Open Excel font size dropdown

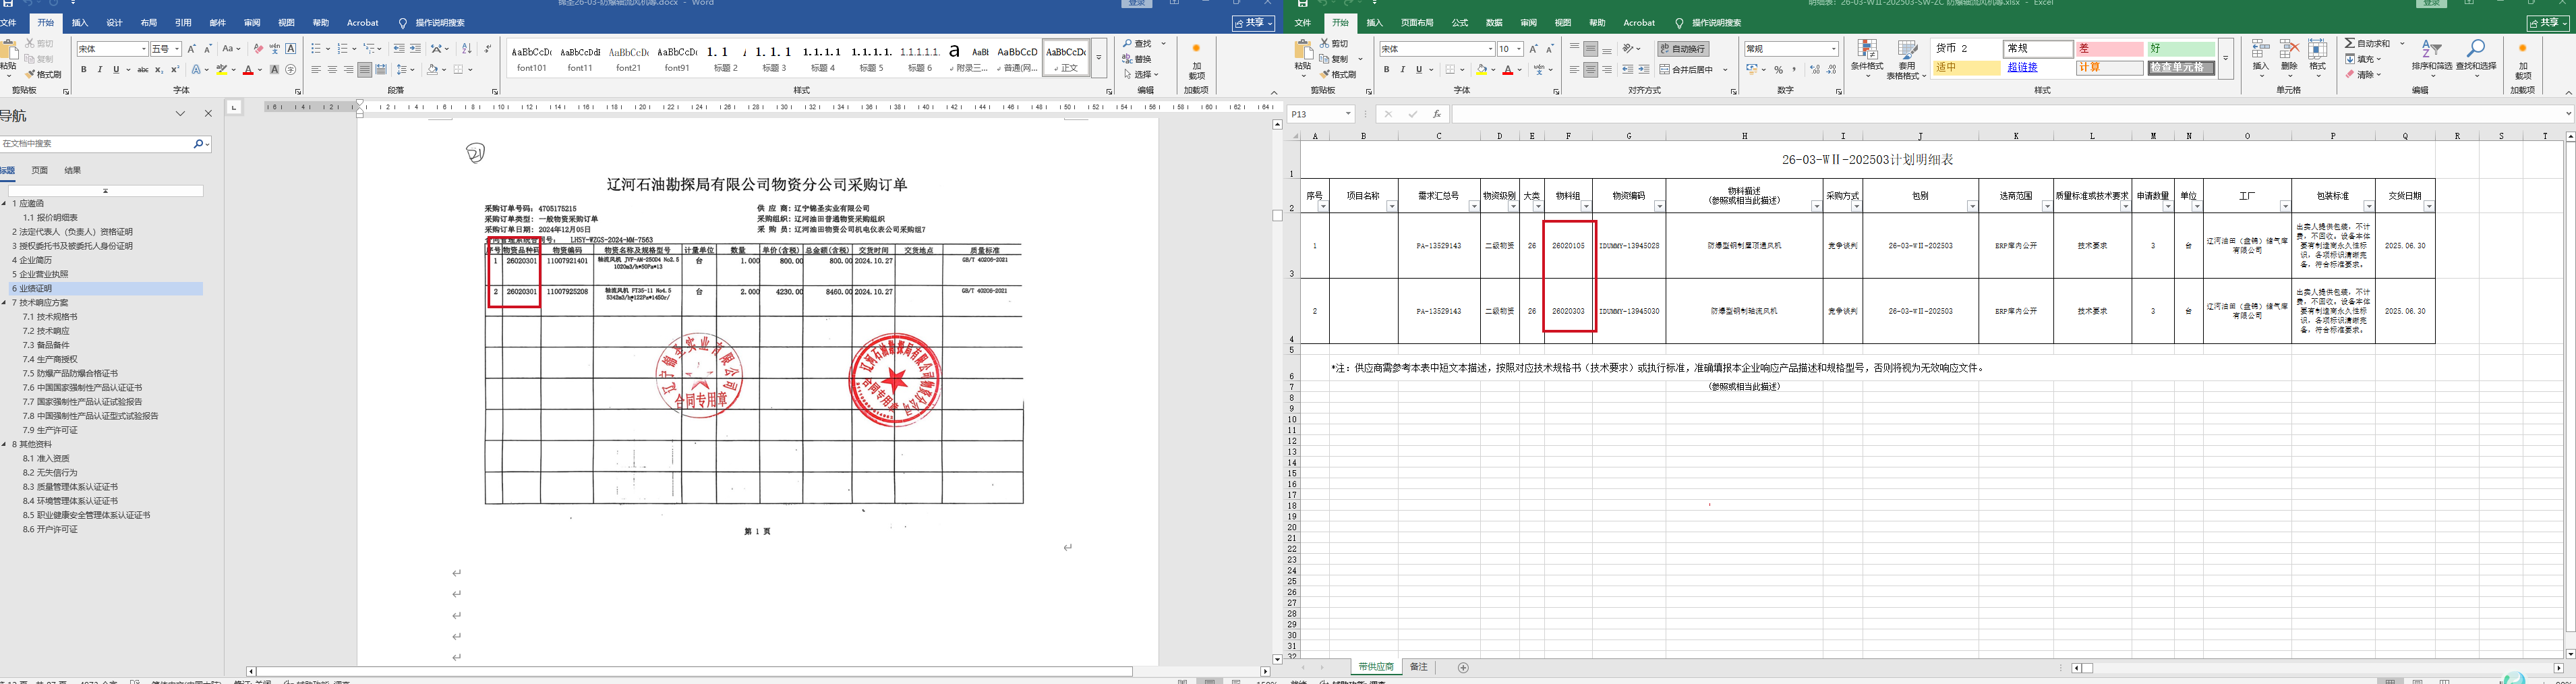pos(1518,49)
